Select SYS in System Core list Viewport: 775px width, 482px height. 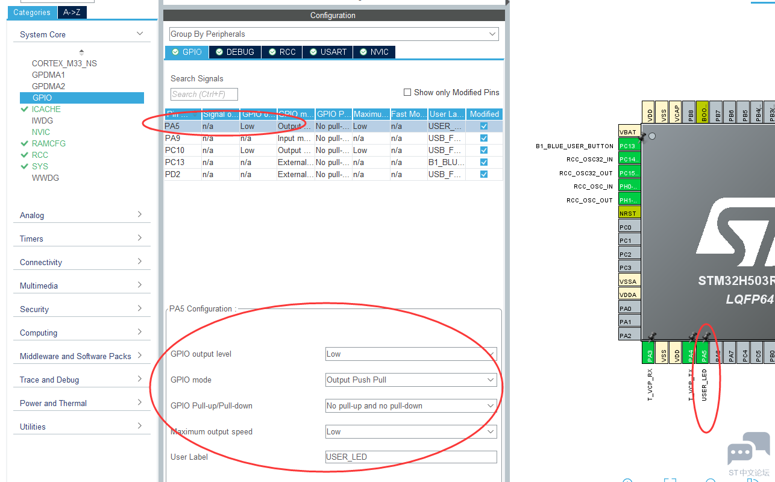tap(40, 166)
